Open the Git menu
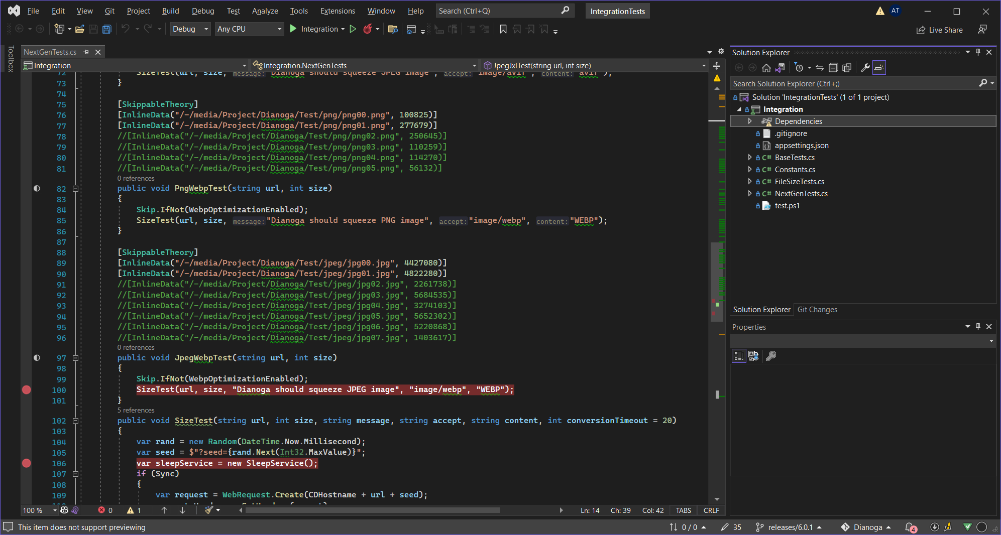This screenshot has width=1001, height=535. [x=109, y=11]
